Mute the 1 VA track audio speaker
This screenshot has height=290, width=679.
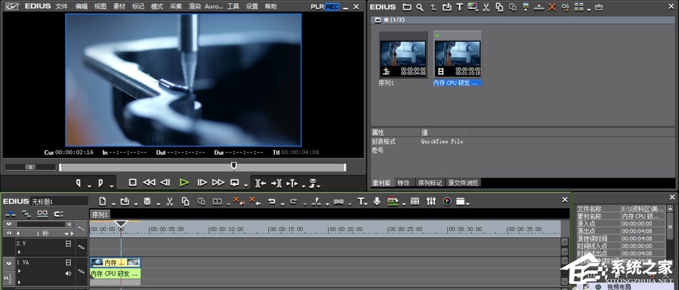68,273
